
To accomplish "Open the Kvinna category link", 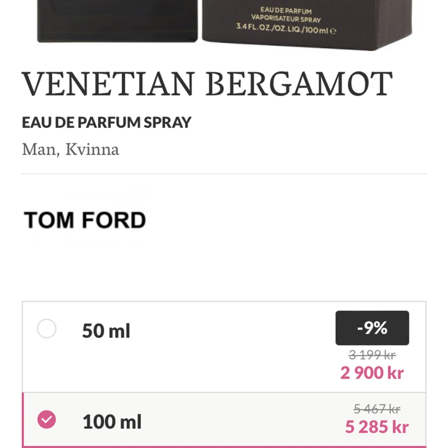I will click(92, 149).
